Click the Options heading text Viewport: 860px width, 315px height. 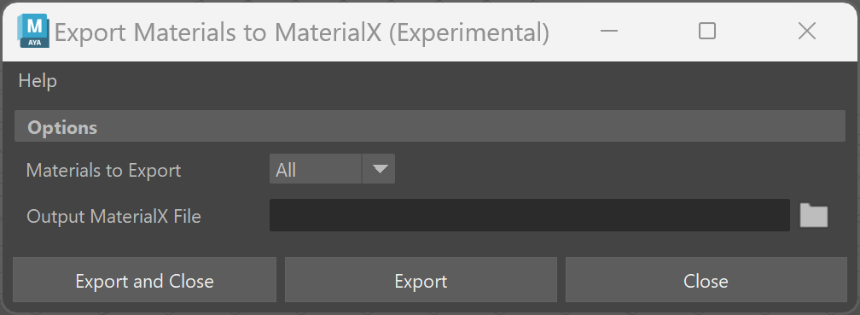62,127
